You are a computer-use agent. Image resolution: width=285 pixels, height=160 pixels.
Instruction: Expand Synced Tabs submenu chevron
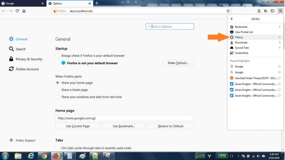click(280, 48)
